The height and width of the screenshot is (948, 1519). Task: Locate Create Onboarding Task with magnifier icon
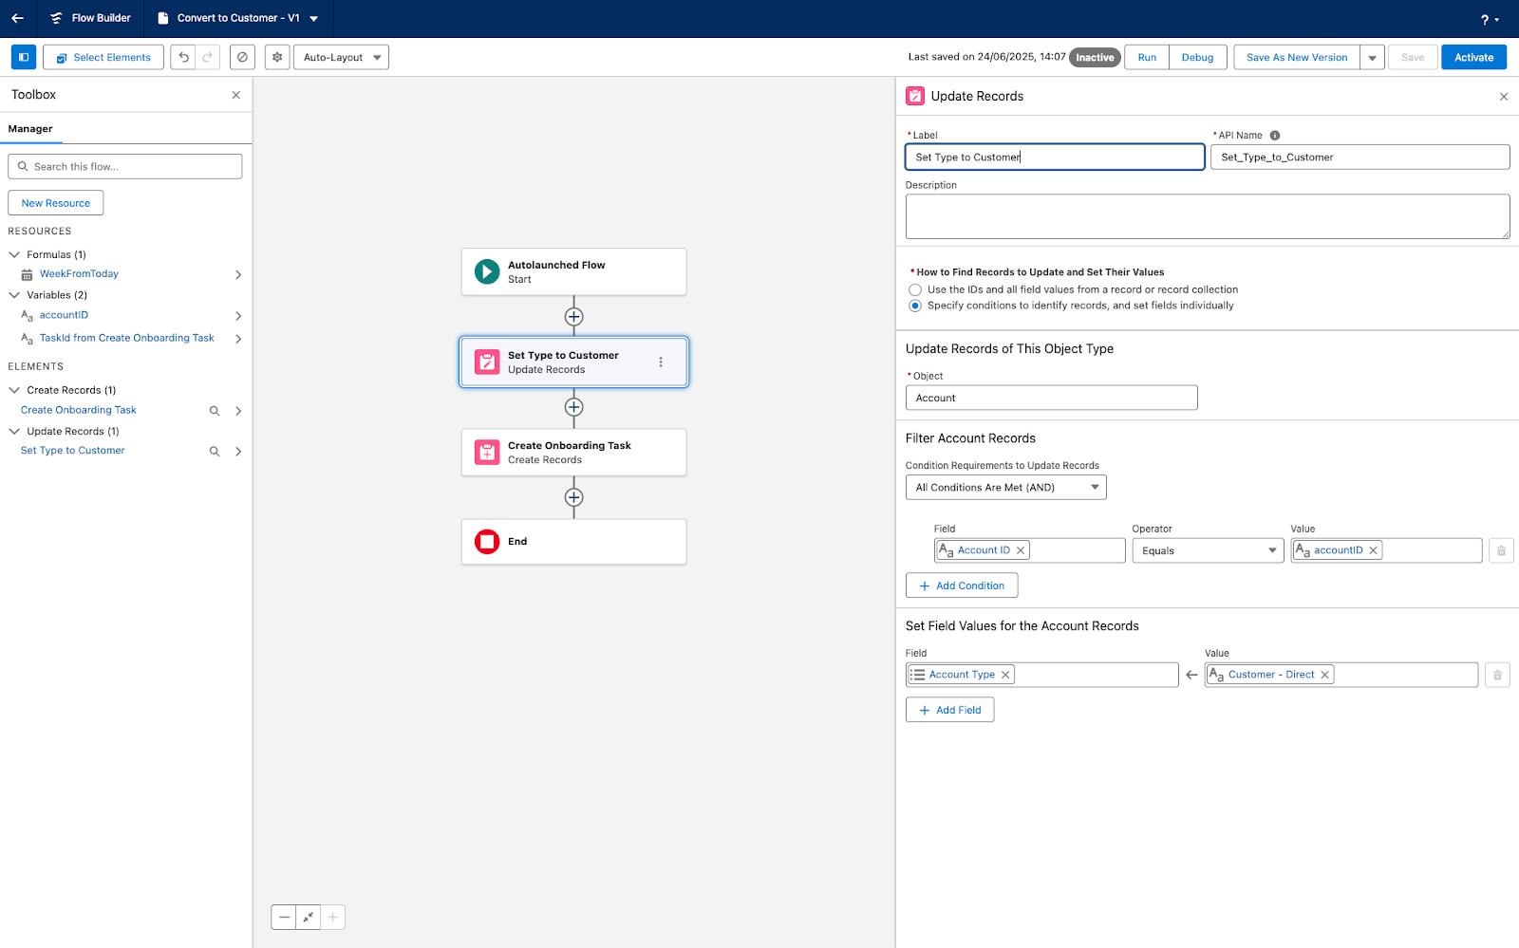pos(215,411)
